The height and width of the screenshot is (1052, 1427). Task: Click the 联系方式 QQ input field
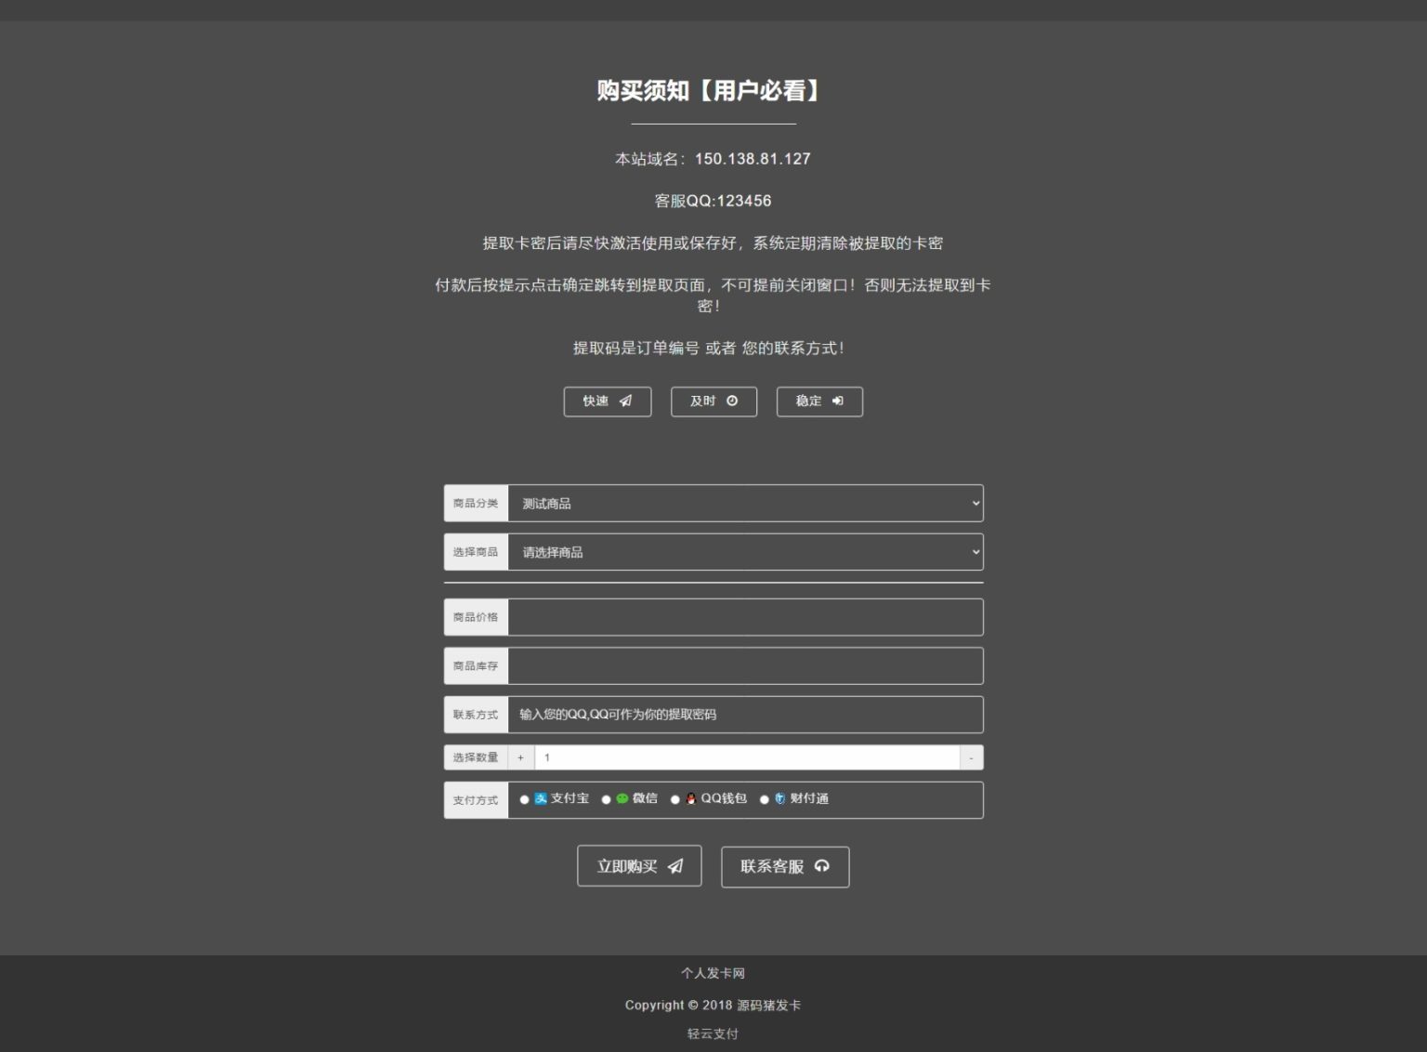pyautogui.click(x=745, y=715)
